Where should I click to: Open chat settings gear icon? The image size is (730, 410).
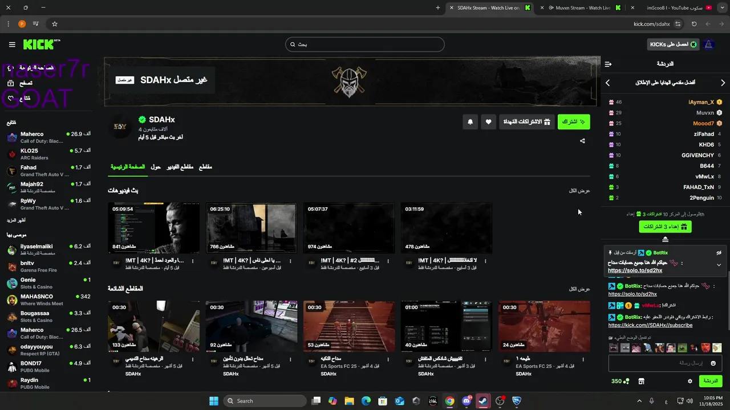pos(690,381)
